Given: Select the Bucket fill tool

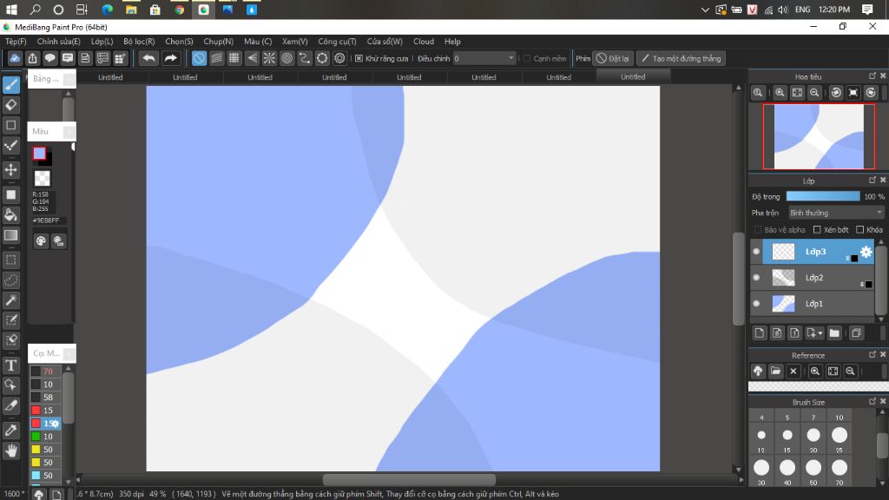Looking at the screenshot, I should pyautogui.click(x=11, y=215).
